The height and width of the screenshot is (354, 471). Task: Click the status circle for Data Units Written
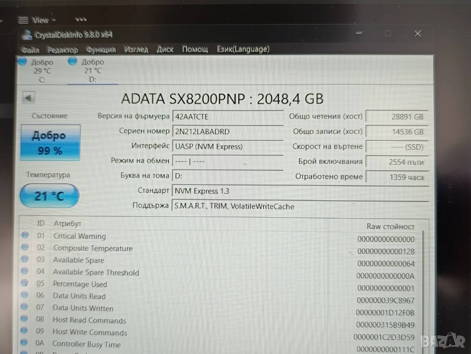point(25,307)
